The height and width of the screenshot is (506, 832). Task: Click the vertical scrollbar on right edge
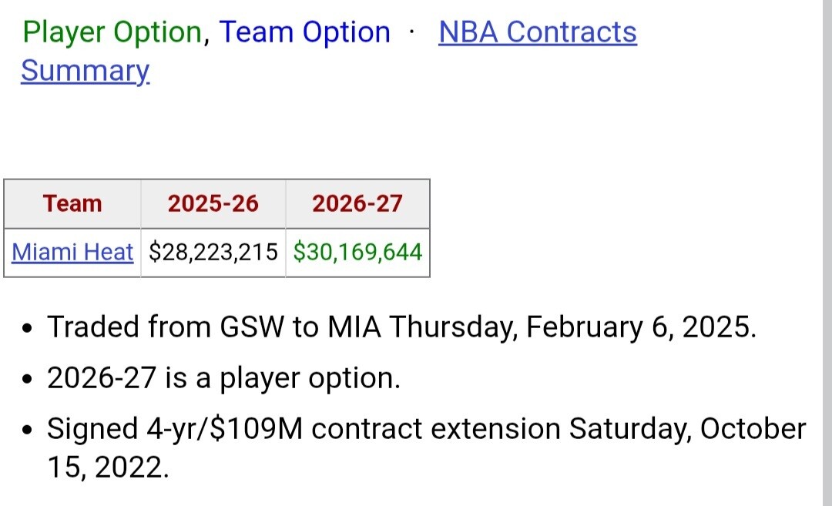point(827,253)
